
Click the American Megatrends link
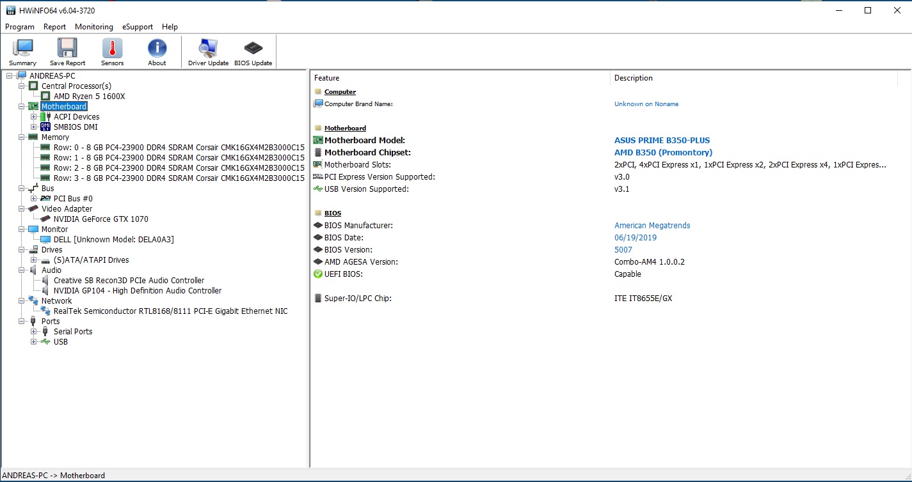tap(652, 225)
